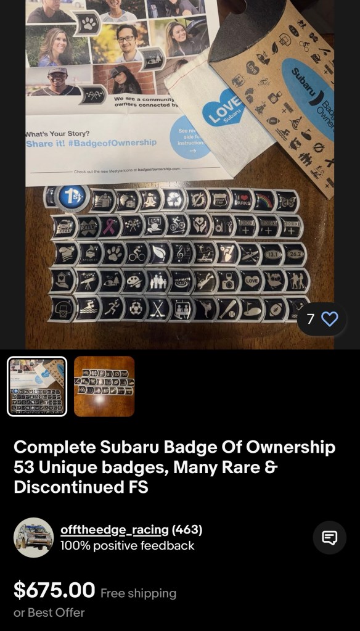This screenshot has width=360, height=631.
Task: Click the Complete Subaru Badge Of Ownership title
Action: point(174,467)
